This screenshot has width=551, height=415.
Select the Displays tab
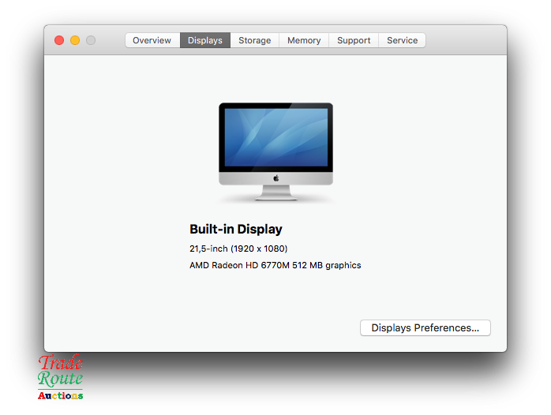coord(205,40)
